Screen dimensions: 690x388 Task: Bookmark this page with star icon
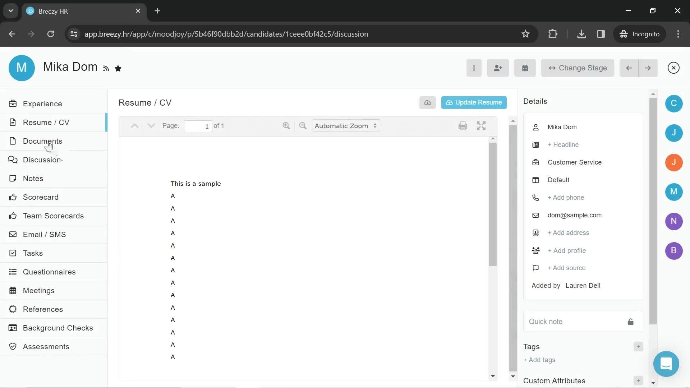coord(525,34)
